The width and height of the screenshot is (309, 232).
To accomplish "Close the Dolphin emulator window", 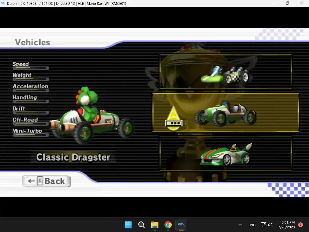I will pos(301,3).
